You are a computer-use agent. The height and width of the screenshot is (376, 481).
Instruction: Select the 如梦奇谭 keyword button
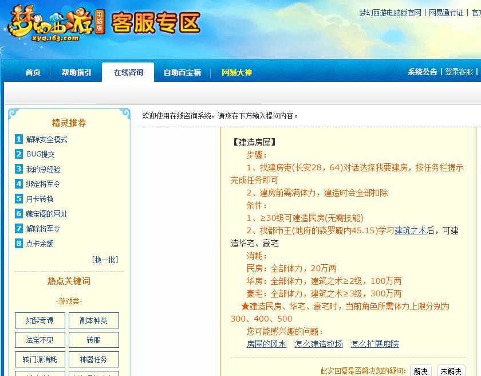point(40,320)
